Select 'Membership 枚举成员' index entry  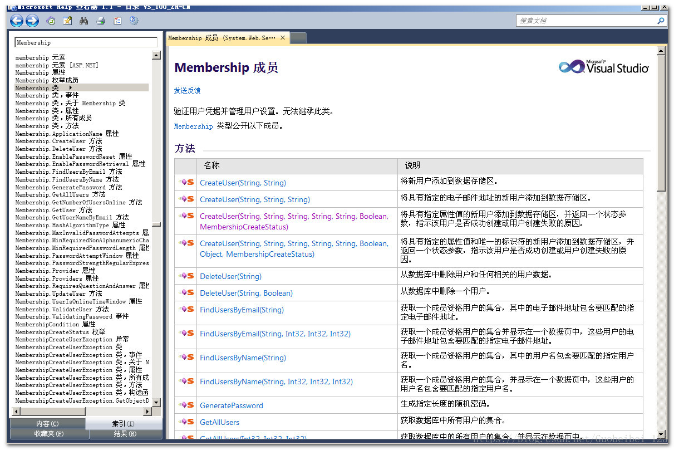[47, 80]
